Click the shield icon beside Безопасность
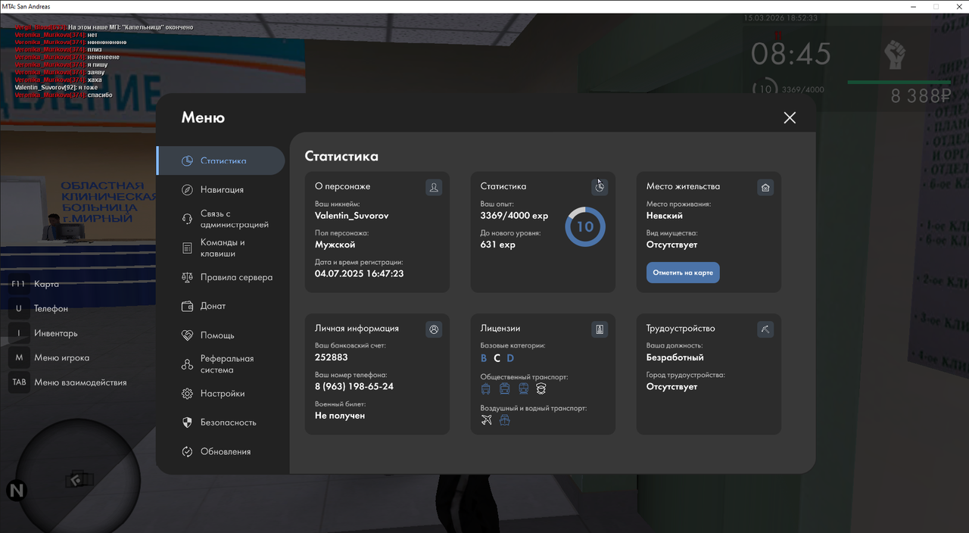969x533 pixels. (x=187, y=422)
